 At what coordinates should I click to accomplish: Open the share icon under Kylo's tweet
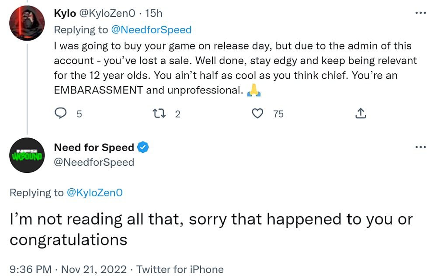click(361, 113)
